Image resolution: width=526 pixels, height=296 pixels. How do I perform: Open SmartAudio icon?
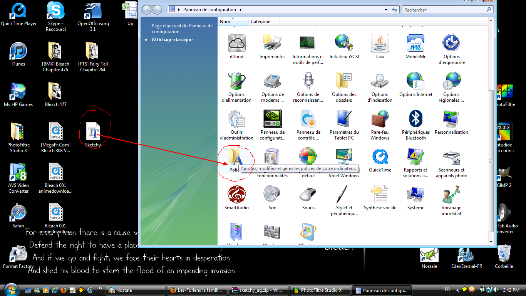coord(236,194)
